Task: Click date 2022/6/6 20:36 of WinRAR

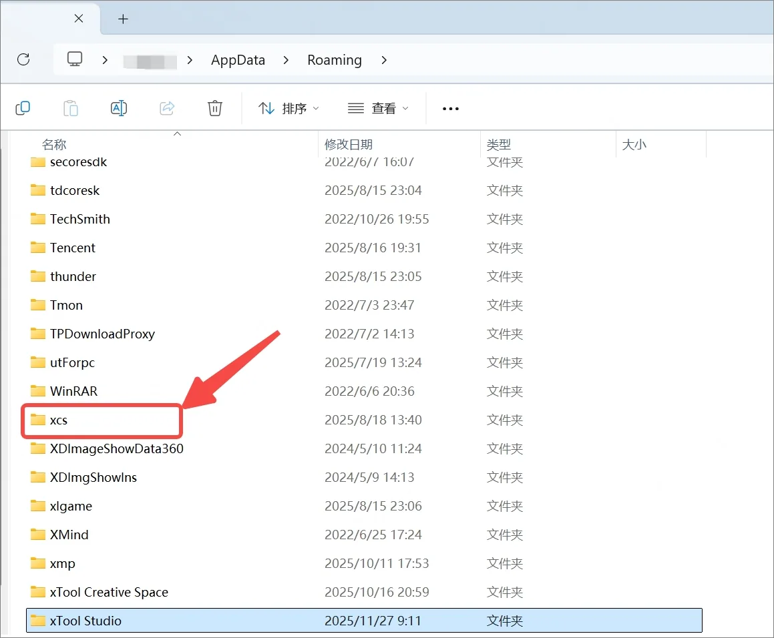Action: click(369, 391)
